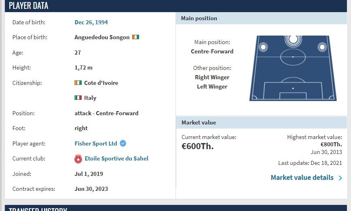Open the Market value details link
This screenshot has height=211, width=351.
click(x=302, y=177)
